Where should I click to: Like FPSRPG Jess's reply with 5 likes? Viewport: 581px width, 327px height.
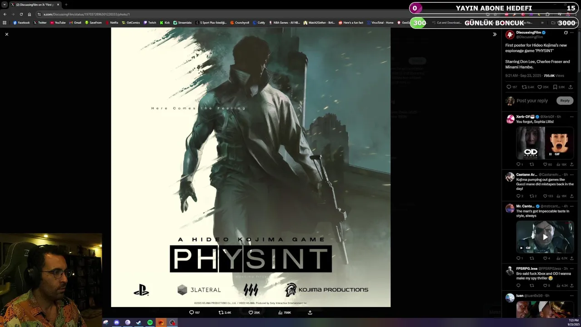[x=547, y=285]
